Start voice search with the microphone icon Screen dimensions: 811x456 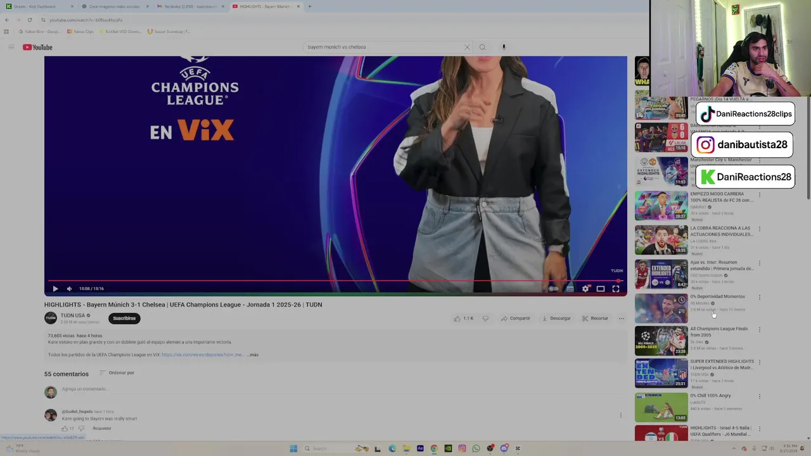point(504,47)
